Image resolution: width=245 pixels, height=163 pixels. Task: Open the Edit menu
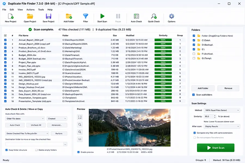pyautogui.click(x=12, y=10)
